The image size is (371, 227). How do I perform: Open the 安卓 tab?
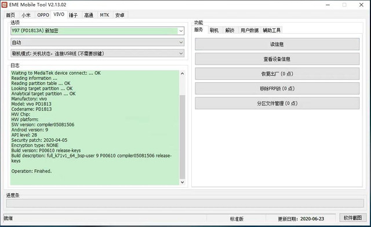click(x=120, y=15)
